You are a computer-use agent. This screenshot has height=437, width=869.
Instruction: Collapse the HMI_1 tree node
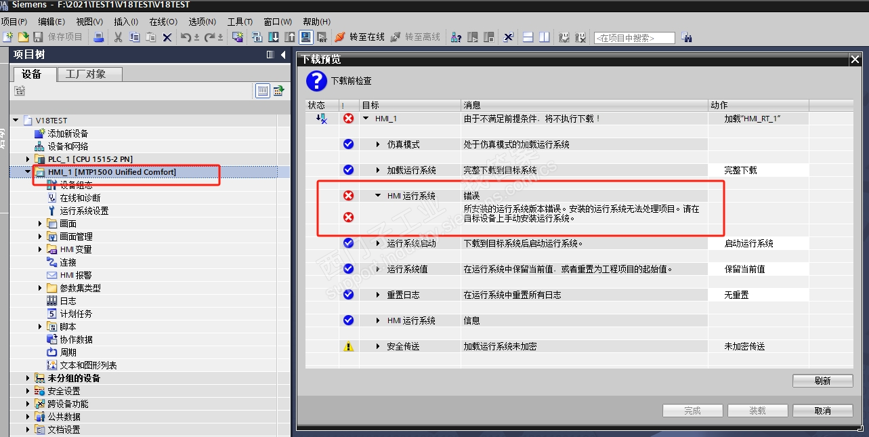[28, 172]
